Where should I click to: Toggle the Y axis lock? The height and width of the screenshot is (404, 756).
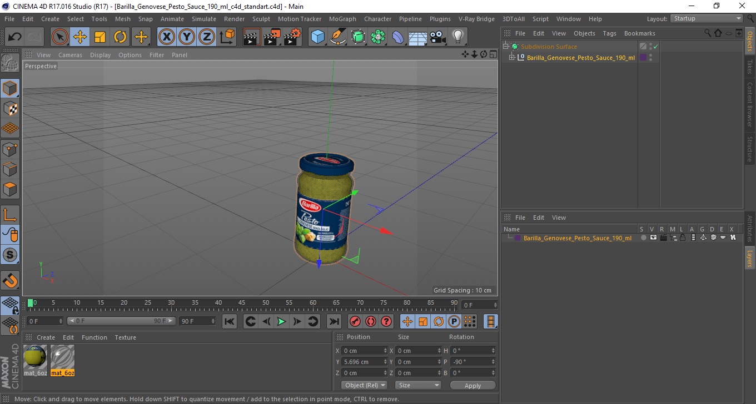(187, 37)
